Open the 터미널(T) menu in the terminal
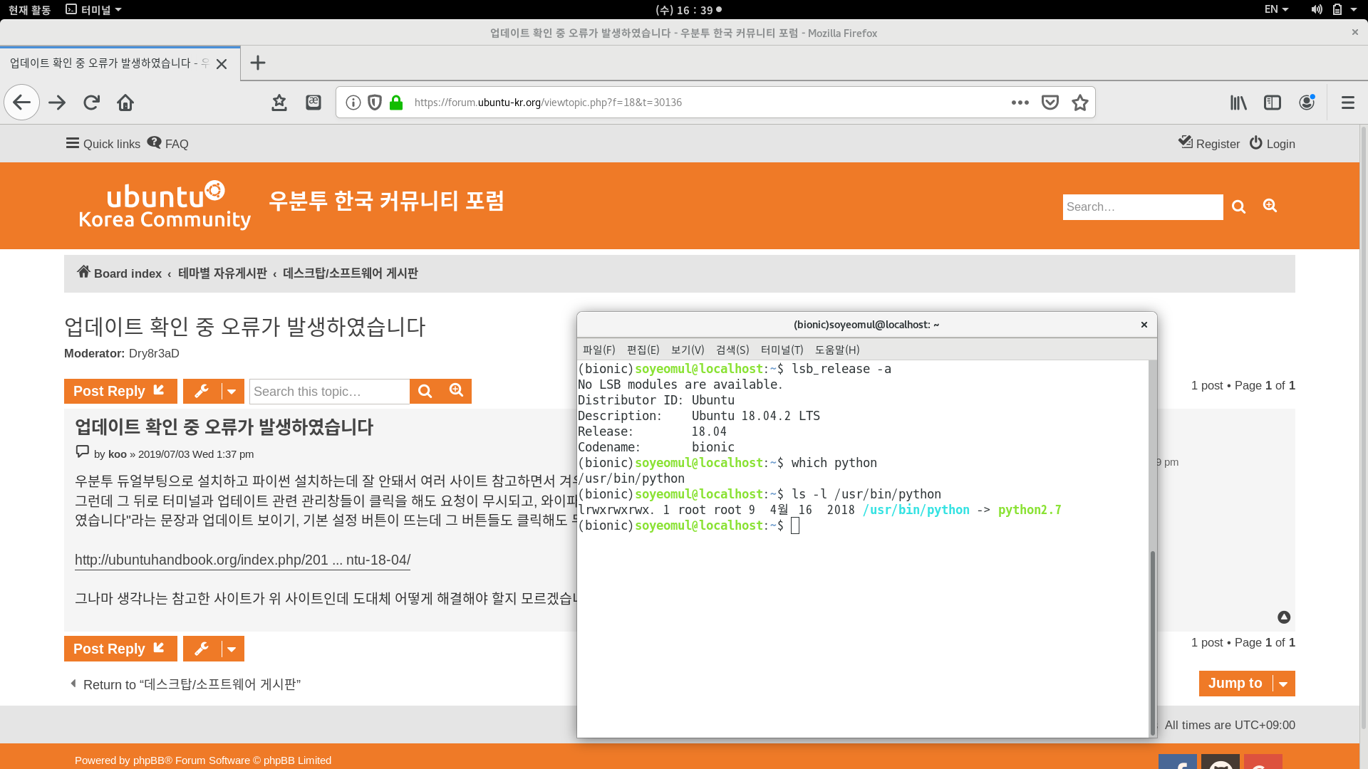Screen dimensions: 1368x769 [782, 350]
